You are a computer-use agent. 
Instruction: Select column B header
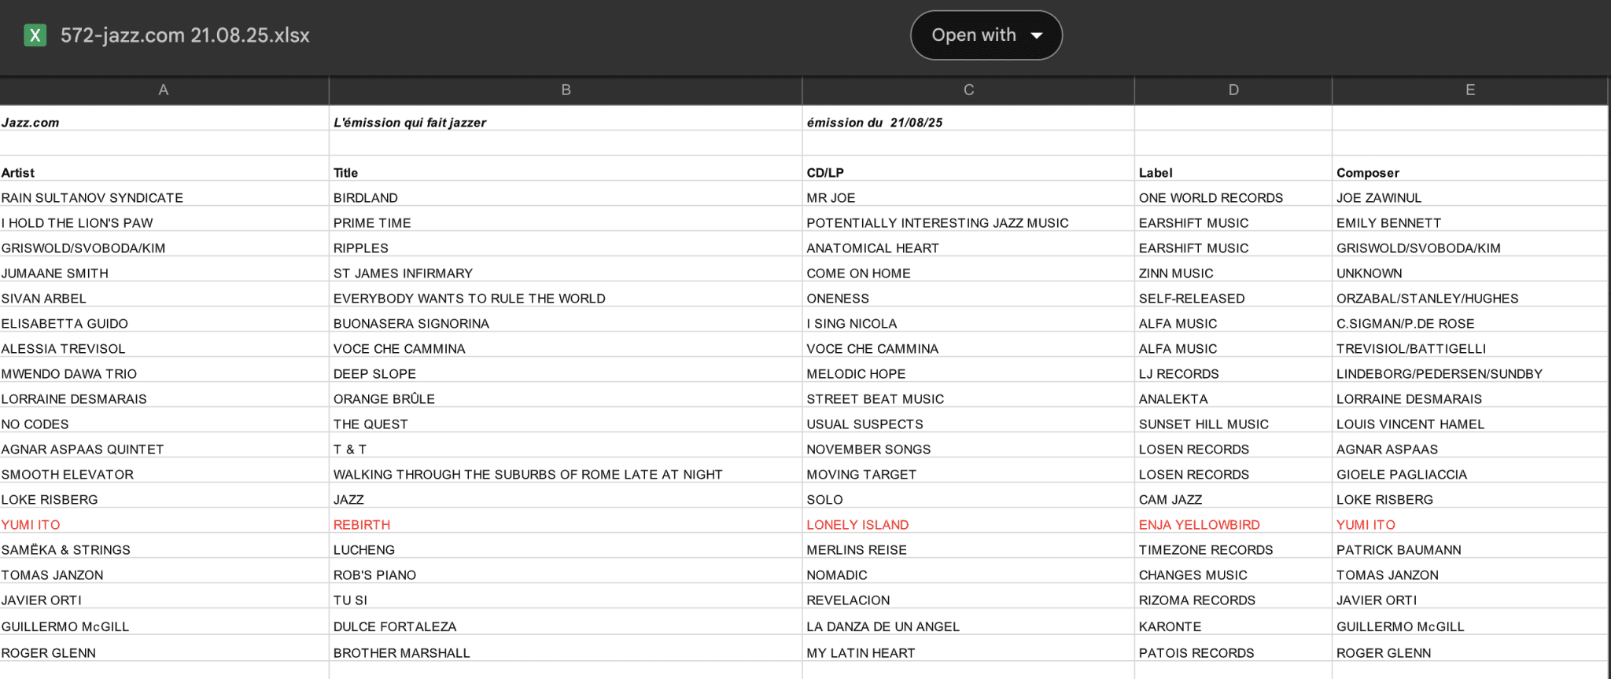tap(566, 90)
